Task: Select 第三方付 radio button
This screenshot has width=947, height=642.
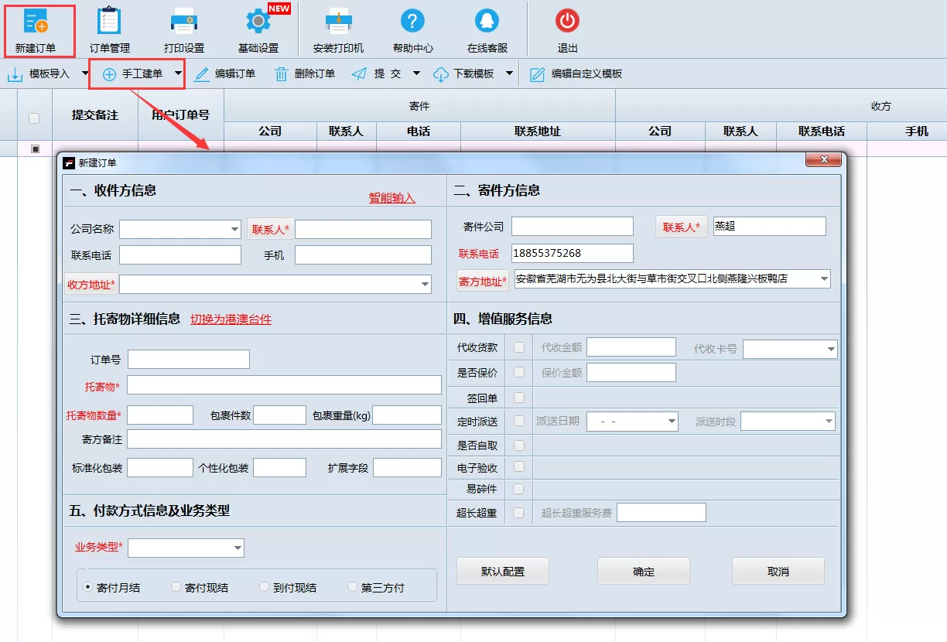Action: (x=353, y=588)
